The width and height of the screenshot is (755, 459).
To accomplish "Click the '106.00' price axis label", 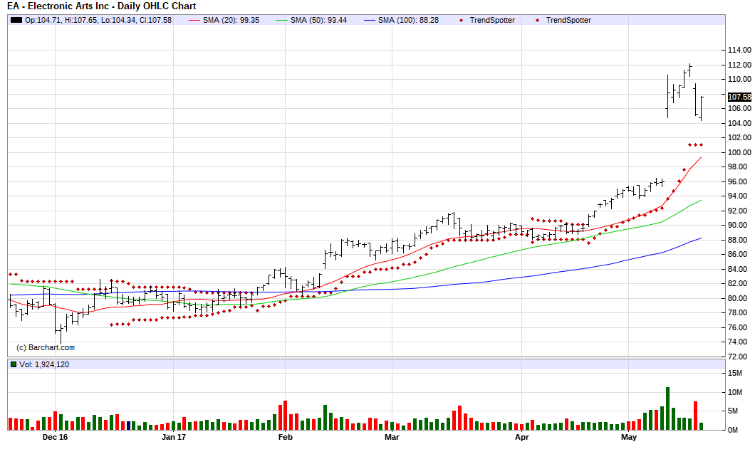I will 739,108.
